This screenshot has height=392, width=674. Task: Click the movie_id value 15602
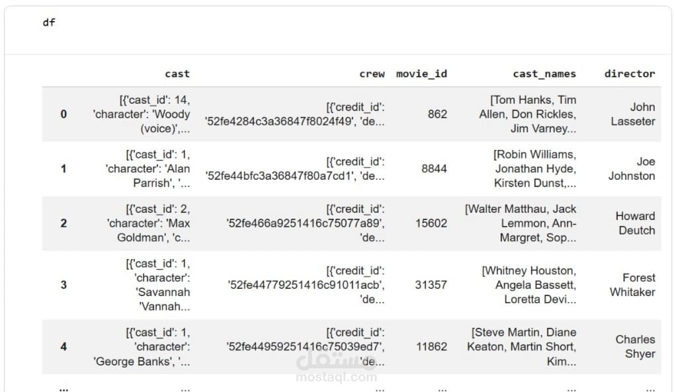coord(431,223)
